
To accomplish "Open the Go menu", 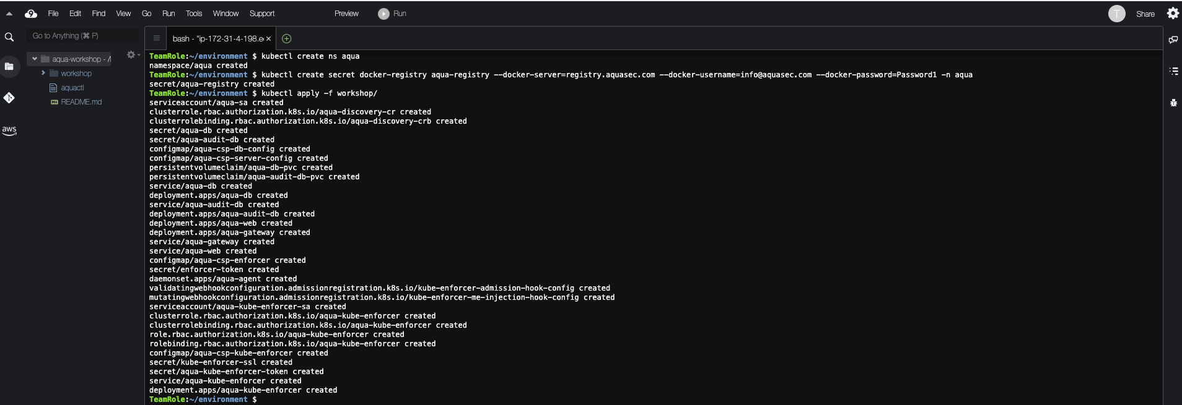I will 146,14.
